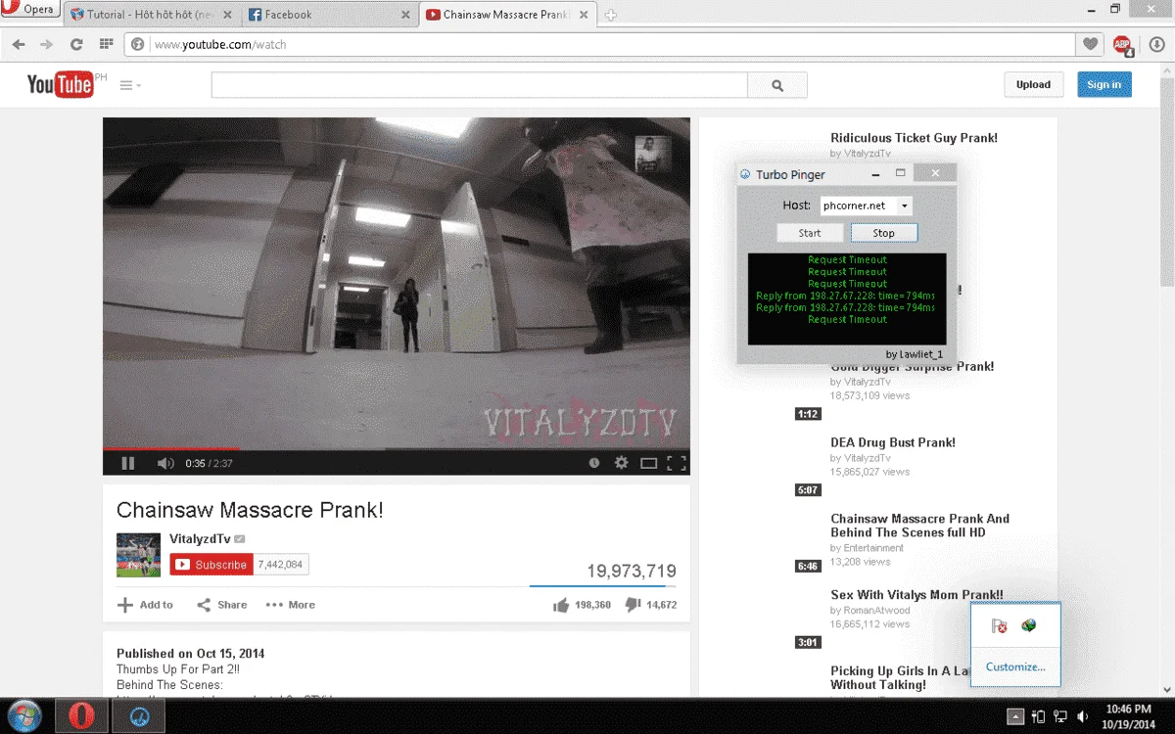Viewport: 1175px width, 734px height.
Task: Toggle theater mode on the player
Action: (x=648, y=463)
